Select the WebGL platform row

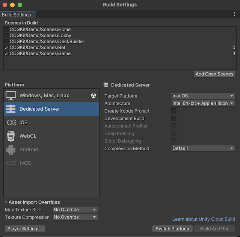(51, 136)
